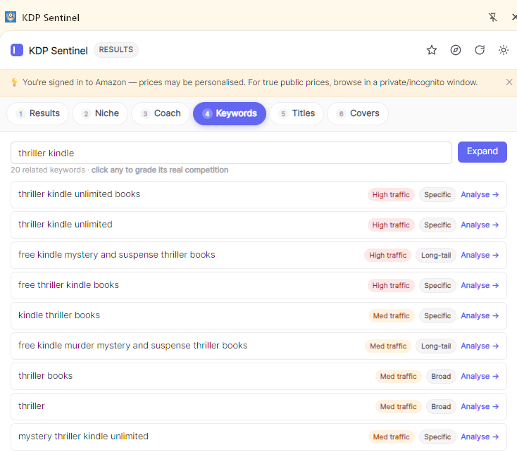Screen dimensions: 517x452
Task: Click the Expand button
Action: [x=482, y=151]
